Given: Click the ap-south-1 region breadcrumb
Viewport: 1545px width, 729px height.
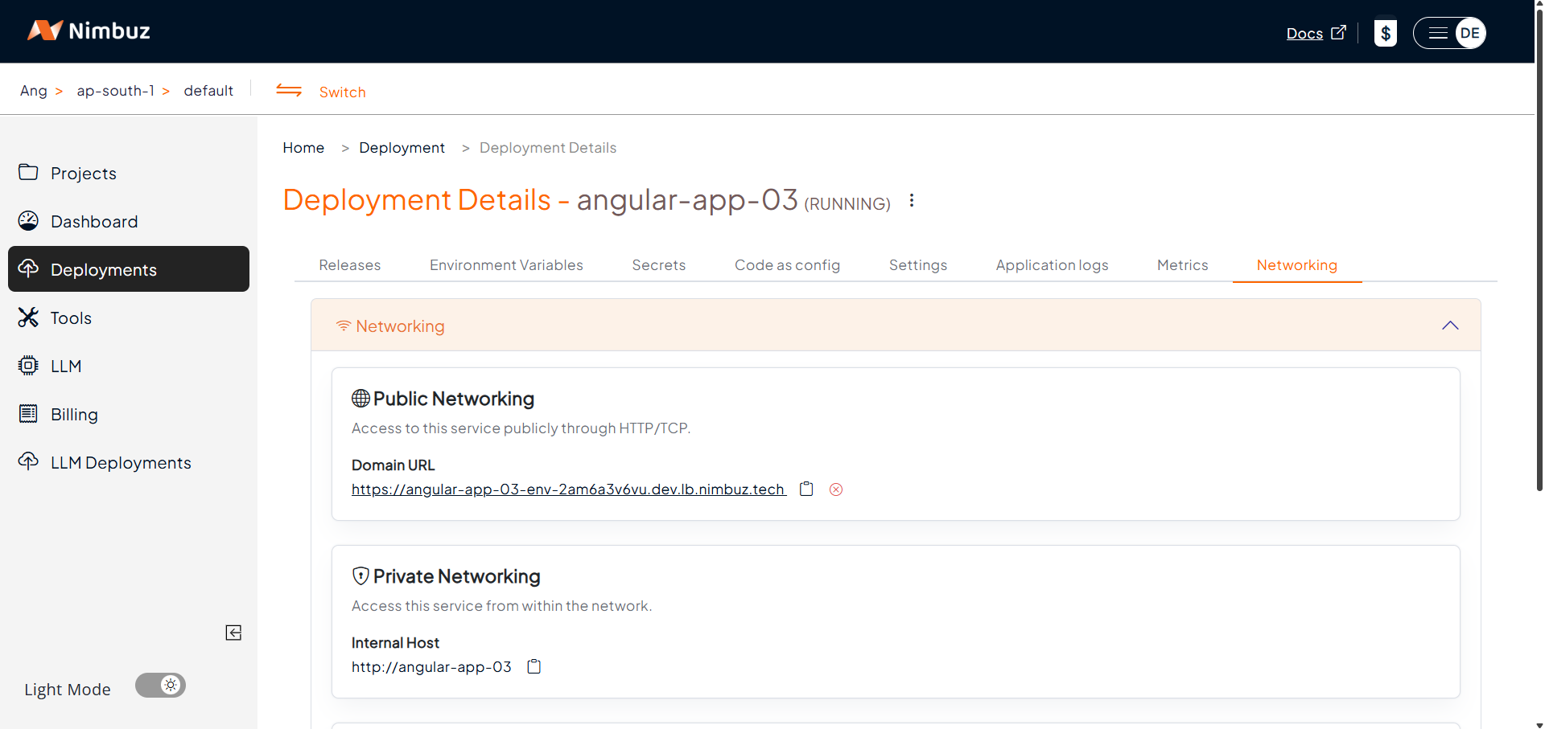Looking at the screenshot, I should tap(115, 91).
